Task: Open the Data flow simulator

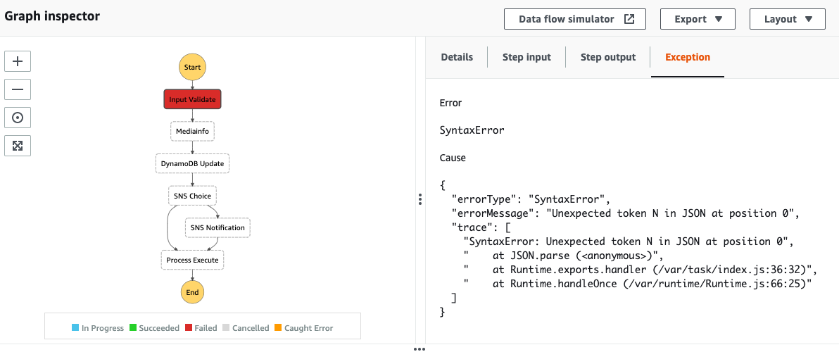Action: coord(575,19)
